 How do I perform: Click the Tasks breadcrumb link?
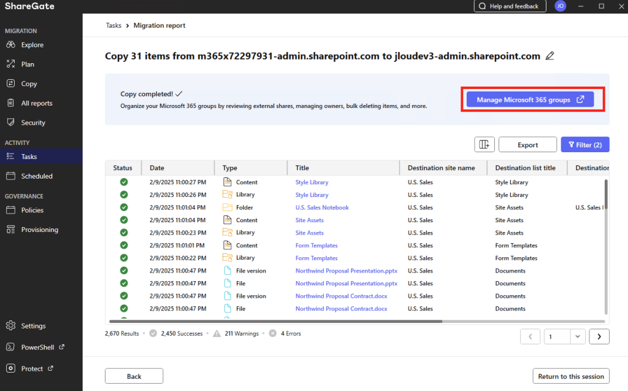[113, 25]
